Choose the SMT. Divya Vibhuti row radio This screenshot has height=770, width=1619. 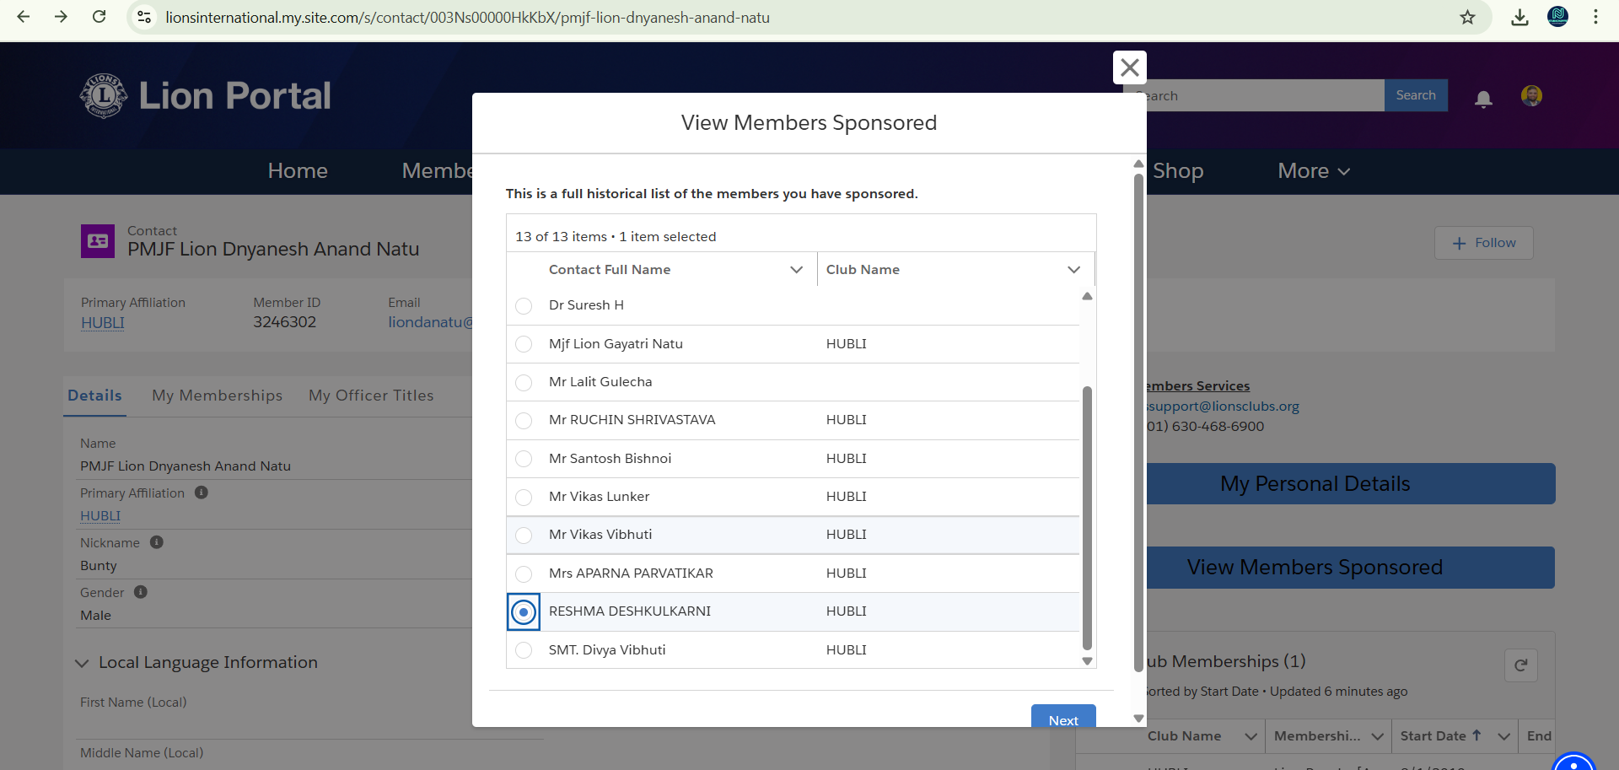(x=524, y=650)
